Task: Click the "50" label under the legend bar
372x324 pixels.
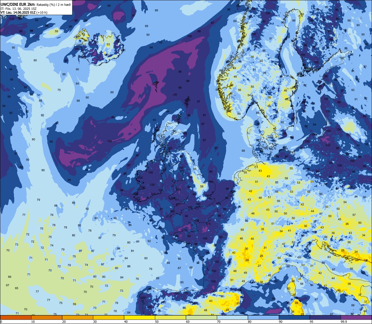Action: 157,322
